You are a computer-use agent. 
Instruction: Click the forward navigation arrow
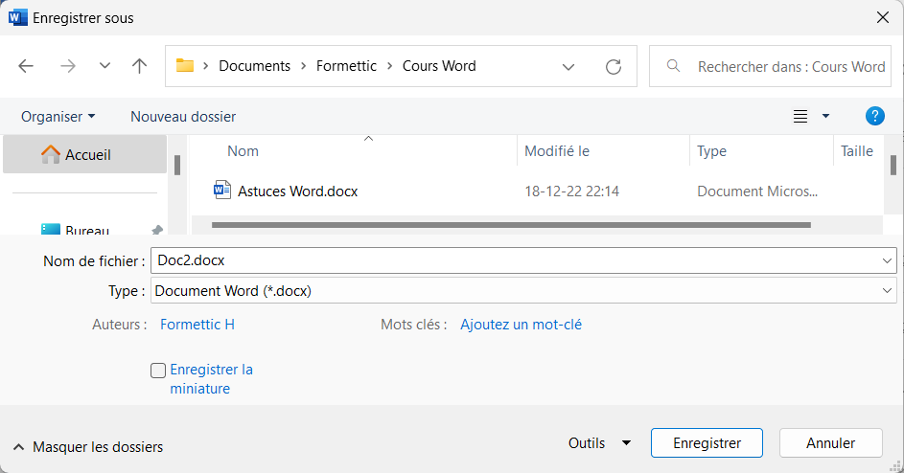click(x=67, y=66)
